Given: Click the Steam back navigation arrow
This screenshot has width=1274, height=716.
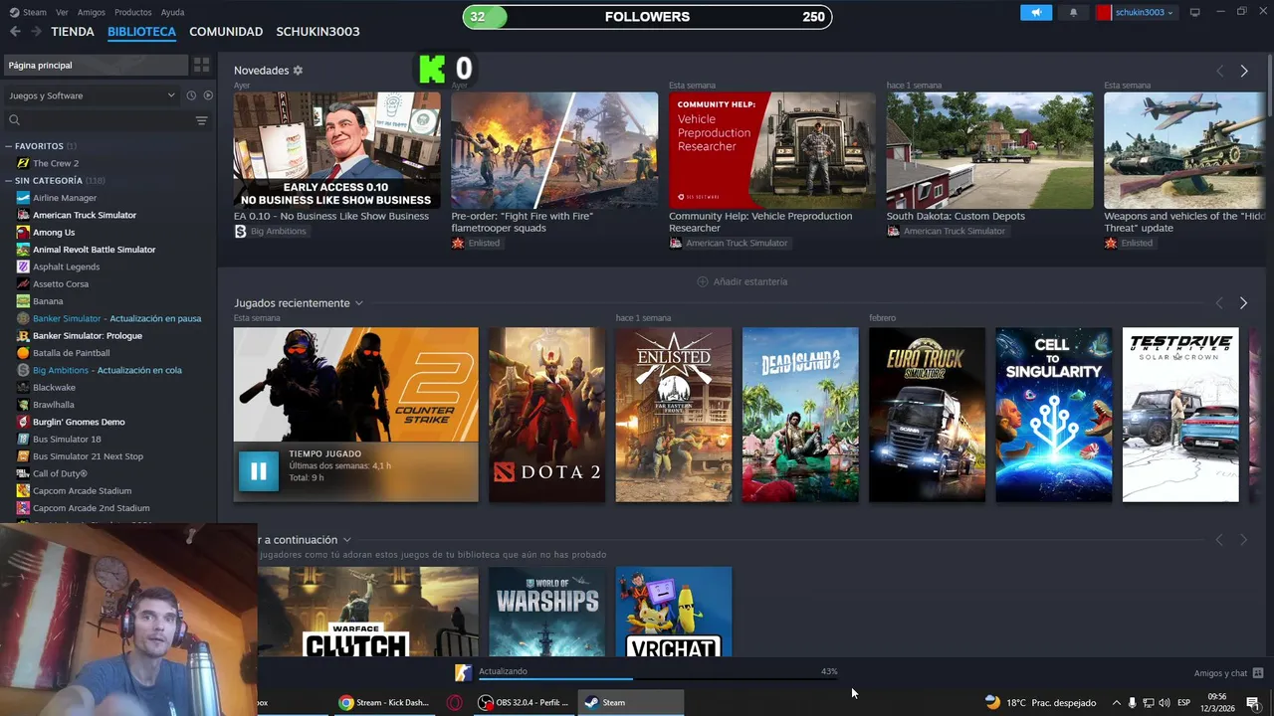Looking at the screenshot, I should (x=15, y=32).
